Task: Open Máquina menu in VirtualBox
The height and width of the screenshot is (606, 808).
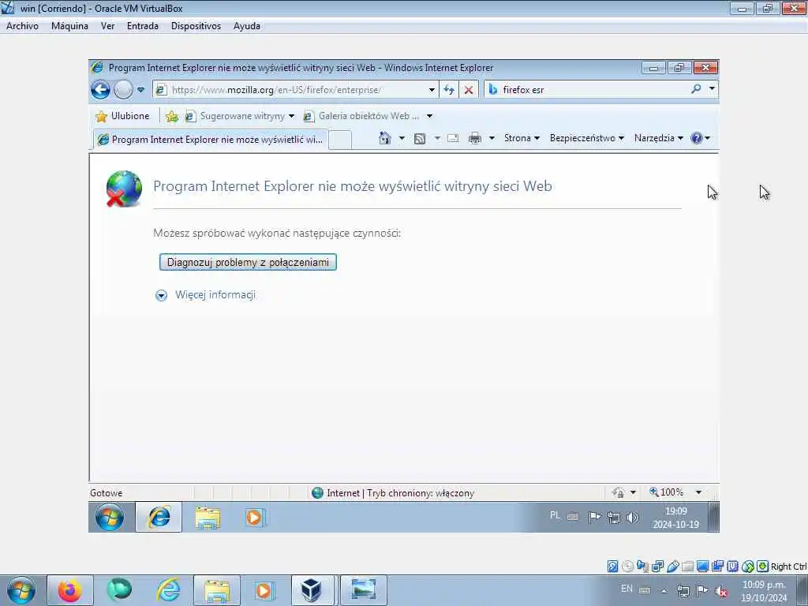Action: coord(69,26)
